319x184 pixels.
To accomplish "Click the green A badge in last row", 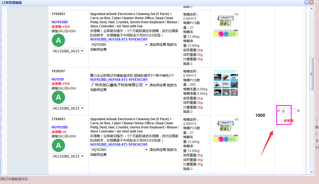I will click(58, 145).
